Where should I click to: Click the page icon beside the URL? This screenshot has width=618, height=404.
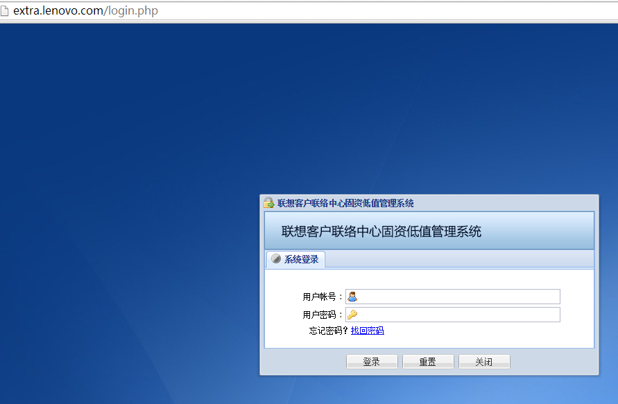click(4, 10)
